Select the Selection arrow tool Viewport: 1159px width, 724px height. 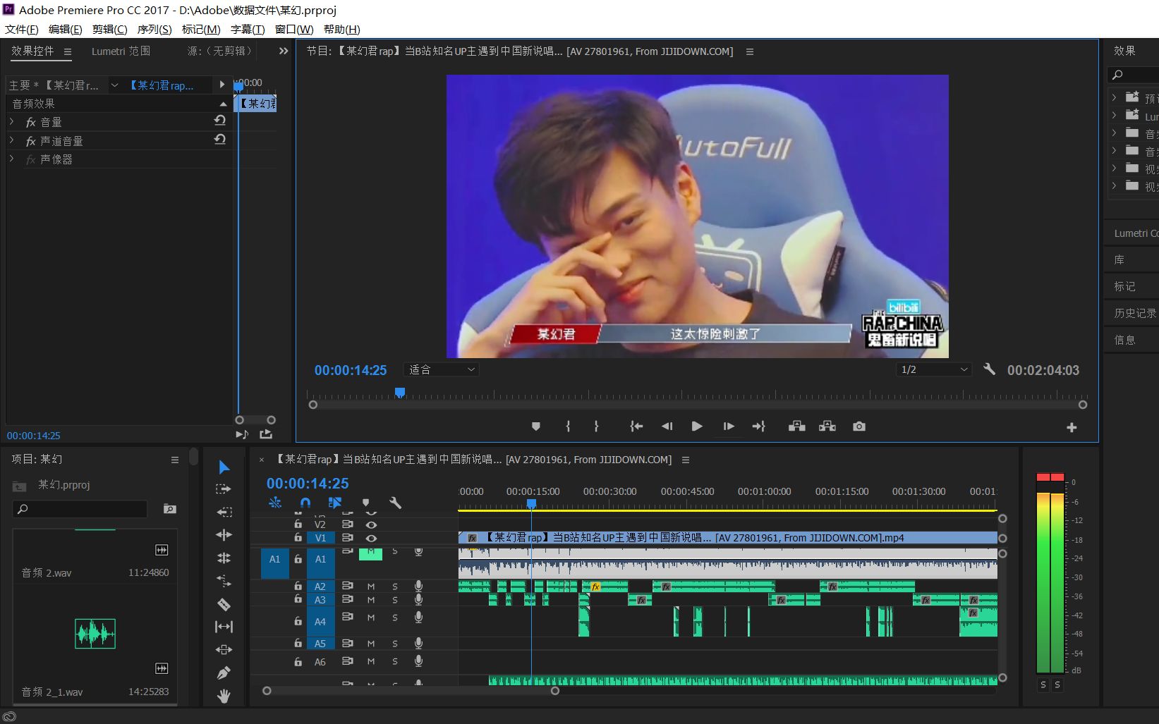[224, 467]
